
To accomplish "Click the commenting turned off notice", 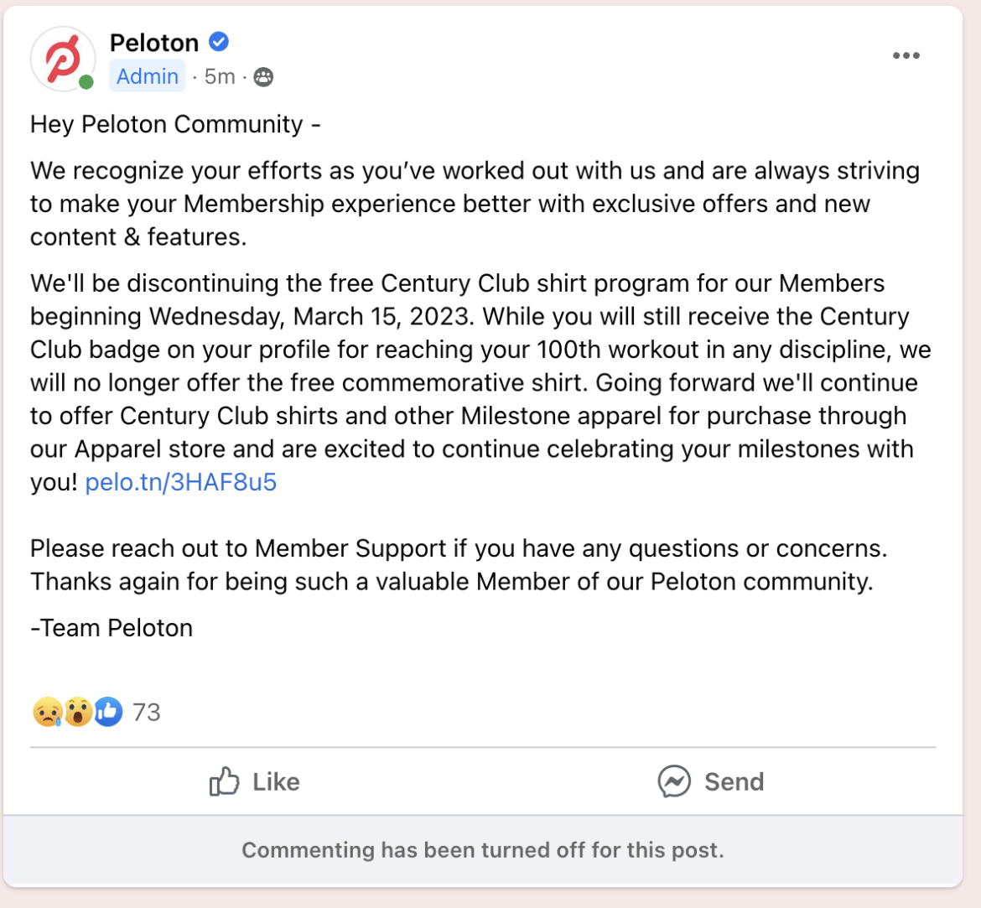I will [x=483, y=850].
